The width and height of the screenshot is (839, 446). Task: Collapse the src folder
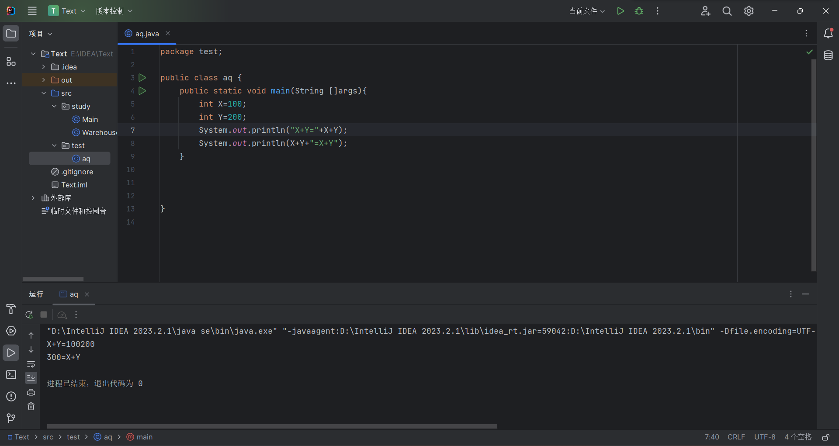coord(44,93)
